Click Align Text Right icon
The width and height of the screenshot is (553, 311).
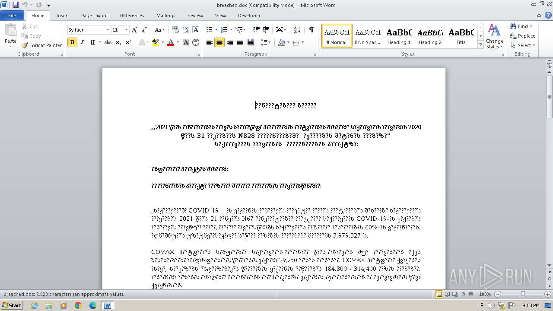click(229, 42)
